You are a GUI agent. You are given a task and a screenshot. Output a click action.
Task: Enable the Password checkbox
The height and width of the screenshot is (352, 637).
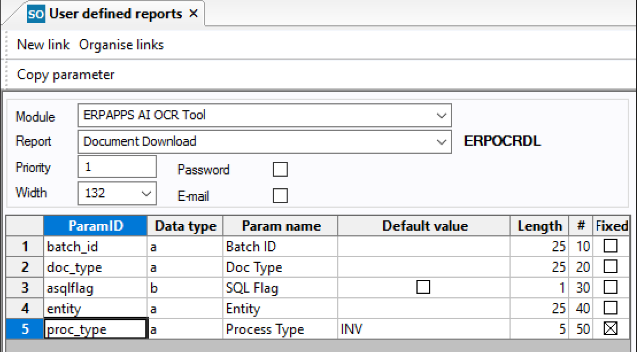point(280,169)
